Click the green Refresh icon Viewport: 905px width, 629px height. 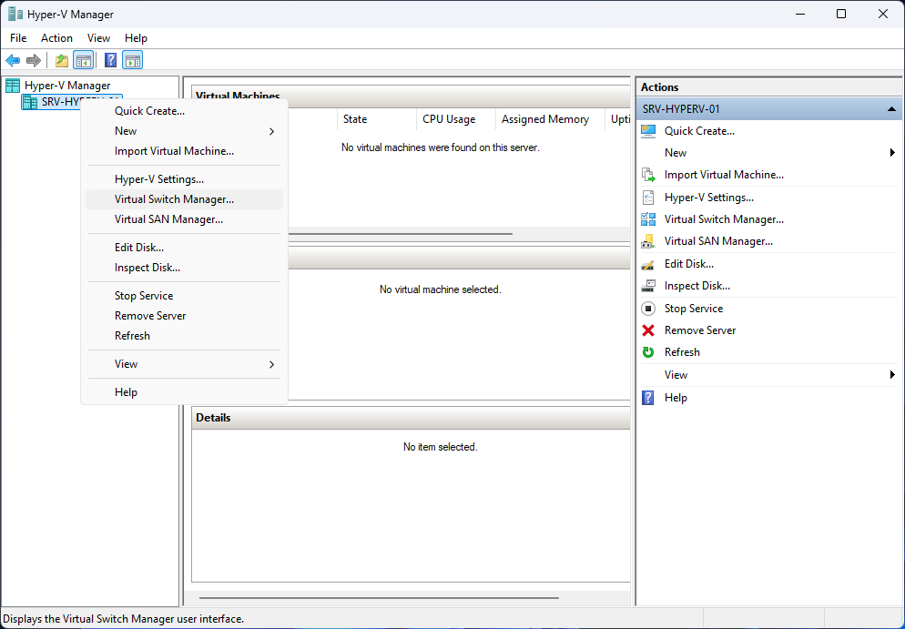point(650,351)
